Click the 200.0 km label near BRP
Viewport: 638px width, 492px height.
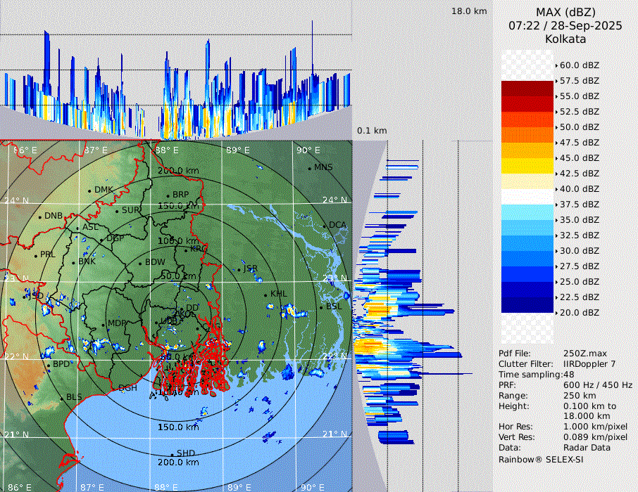point(177,171)
